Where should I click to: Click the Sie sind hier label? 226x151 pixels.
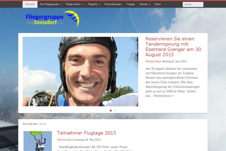pos(30,124)
